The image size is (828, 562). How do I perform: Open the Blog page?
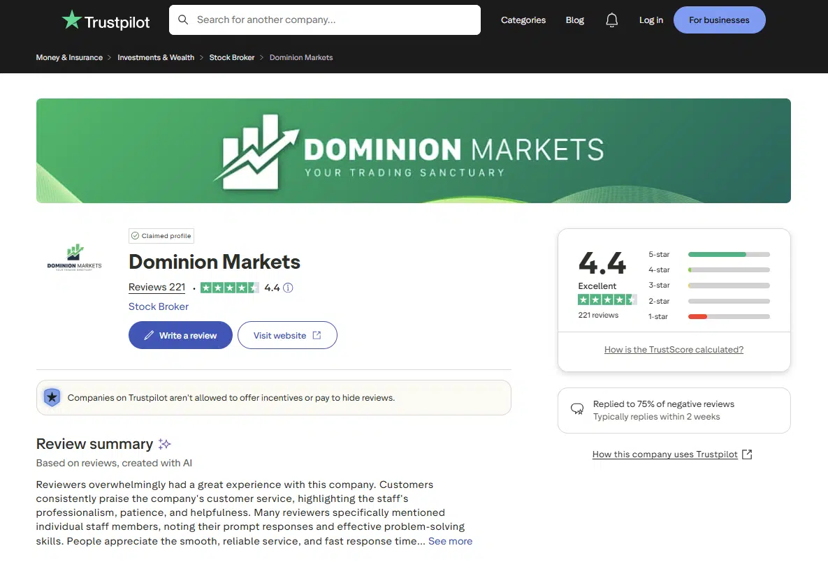(574, 20)
